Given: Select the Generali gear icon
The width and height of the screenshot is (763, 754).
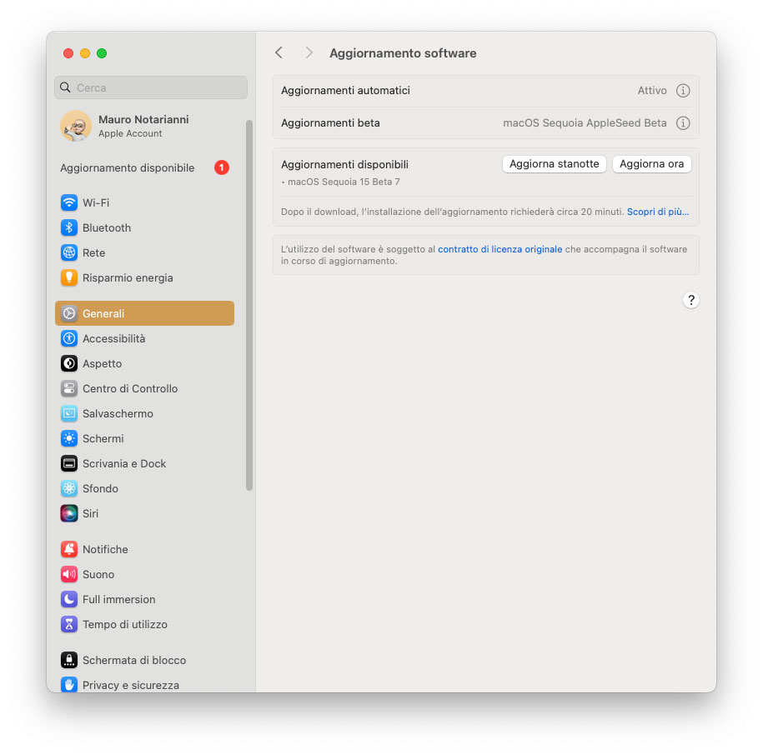Looking at the screenshot, I should click(69, 313).
